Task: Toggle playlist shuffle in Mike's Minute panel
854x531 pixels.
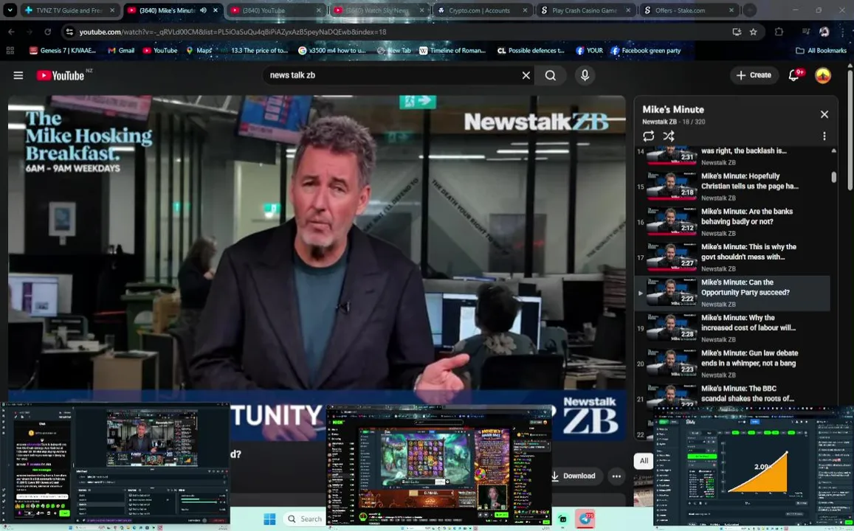Action: [x=669, y=136]
